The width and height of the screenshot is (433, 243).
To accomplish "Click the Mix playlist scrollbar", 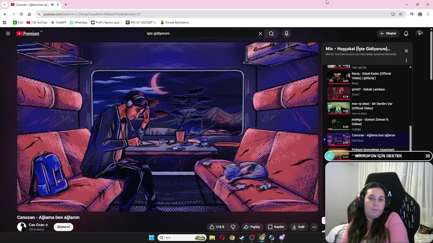I will coord(411,138).
